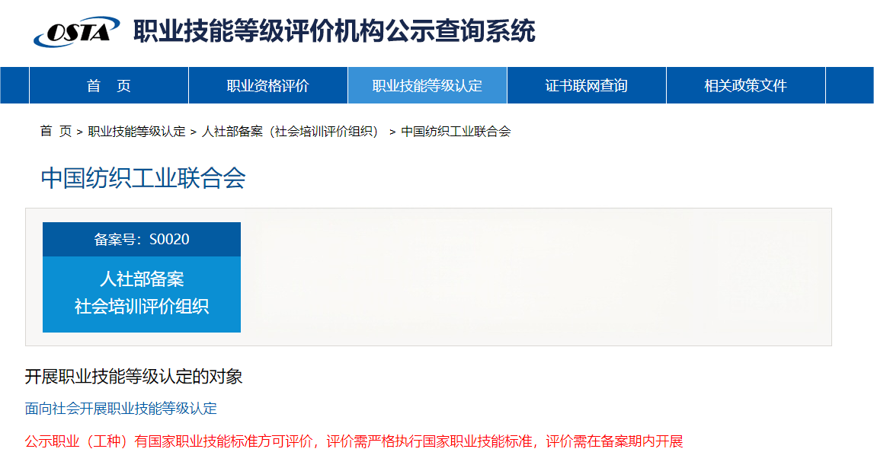Go to the 职业资格评价 navigation tab
Image resolution: width=874 pixels, height=468 pixels.
pyautogui.click(x=267, y=86)
